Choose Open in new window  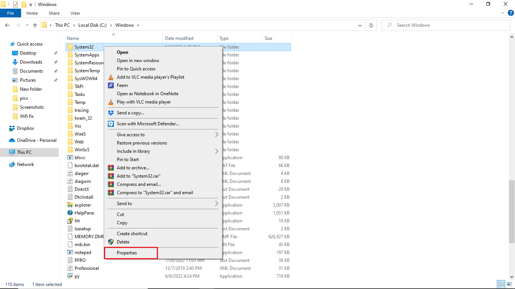(x=163, y=61)
